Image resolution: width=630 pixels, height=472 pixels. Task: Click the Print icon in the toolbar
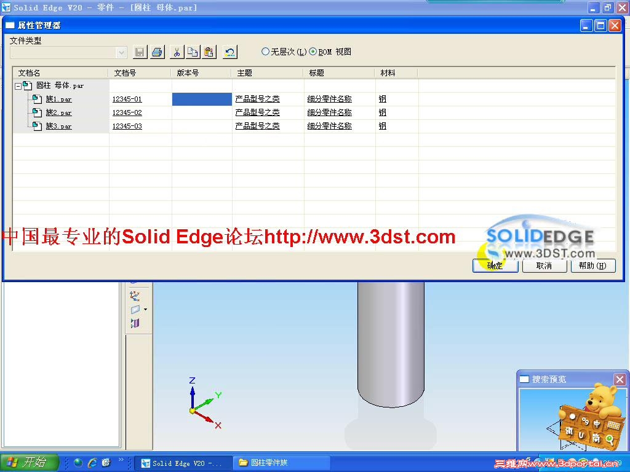(x=157, y=52)
